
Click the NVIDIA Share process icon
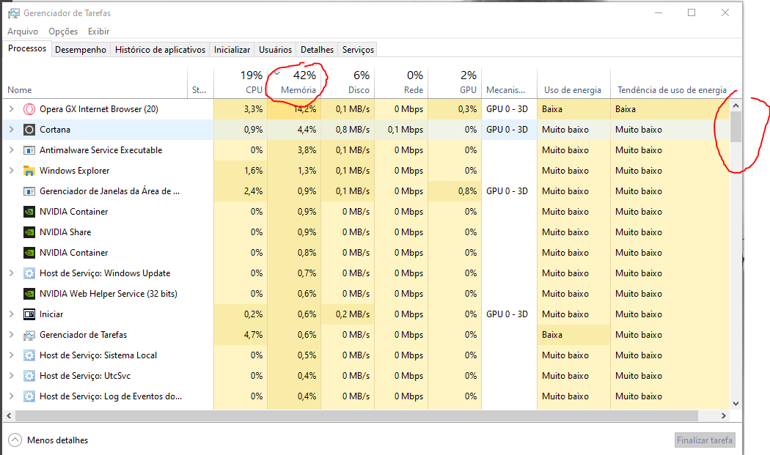[x=29, y=232]
